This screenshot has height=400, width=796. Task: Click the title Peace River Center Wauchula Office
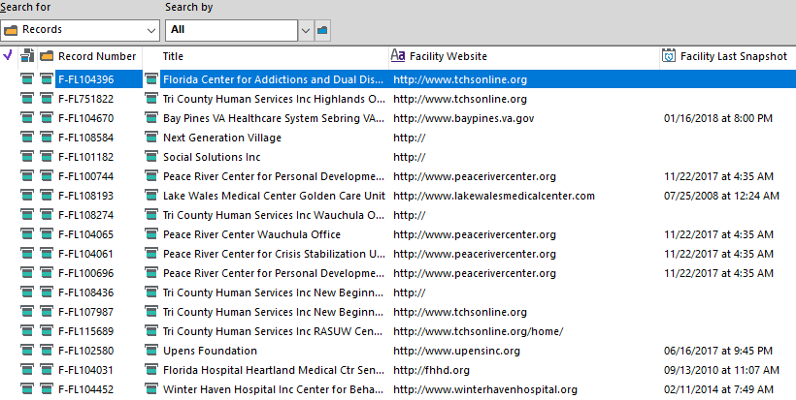(251, 234)
